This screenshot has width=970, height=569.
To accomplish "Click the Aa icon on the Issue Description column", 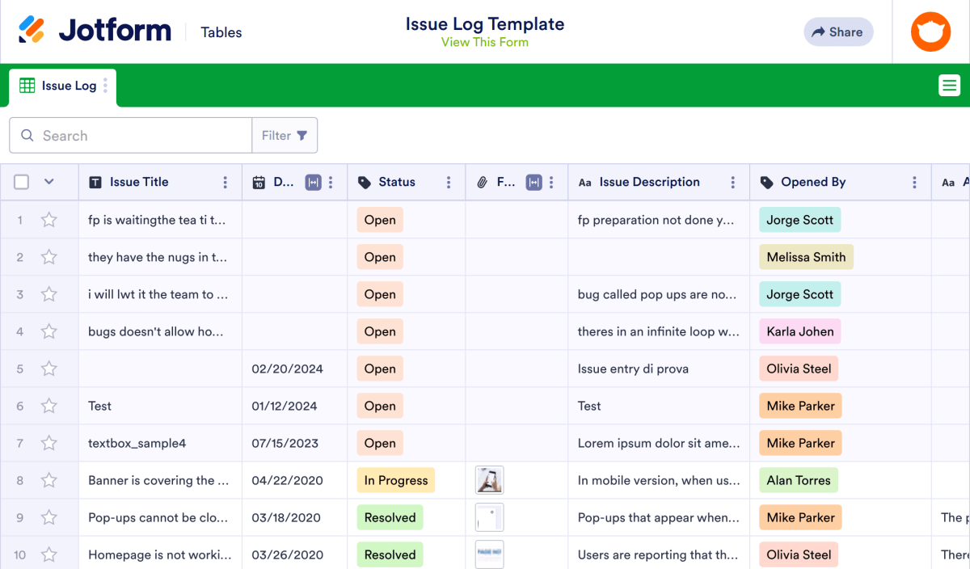I will click(585, 182).
